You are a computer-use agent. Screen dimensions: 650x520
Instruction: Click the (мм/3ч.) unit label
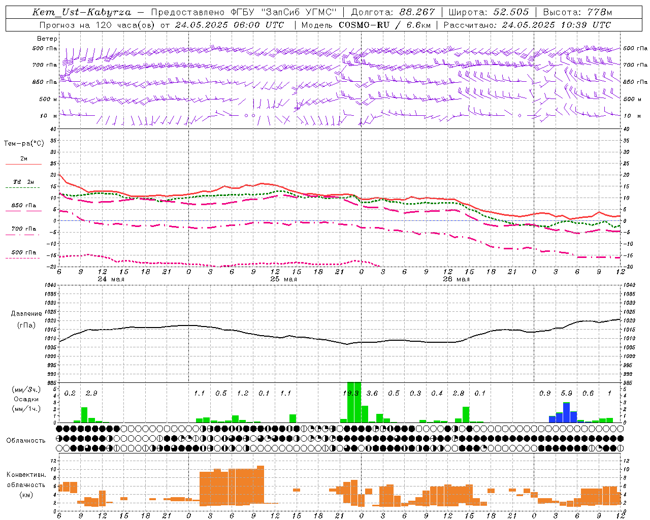pyautogui.click(x=26, y=389)
